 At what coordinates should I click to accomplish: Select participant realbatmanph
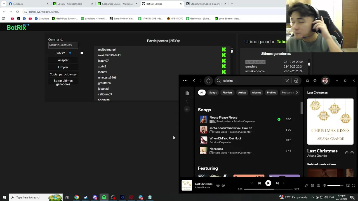pos(107,50)
